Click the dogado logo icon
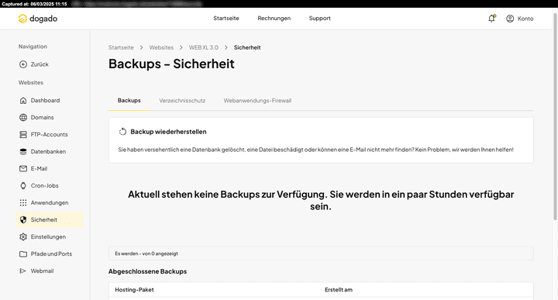This screenshot has width=558, height=300. click(22, 19)
